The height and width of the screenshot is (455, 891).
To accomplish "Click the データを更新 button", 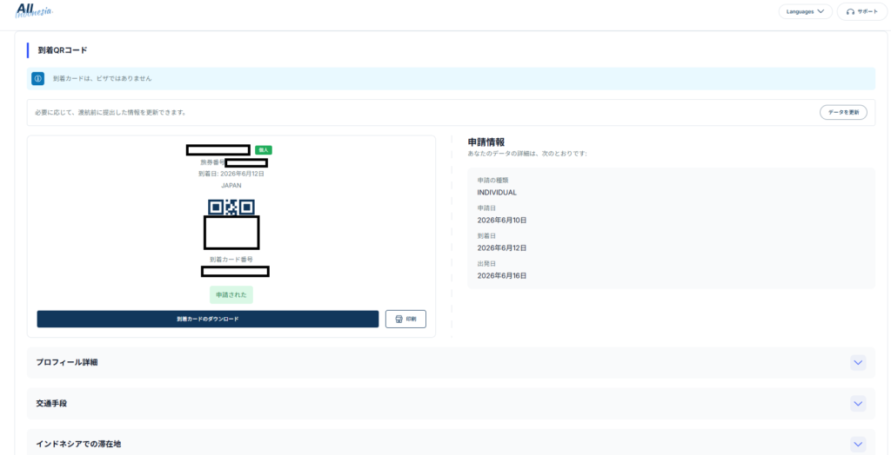I will [843, 112].
